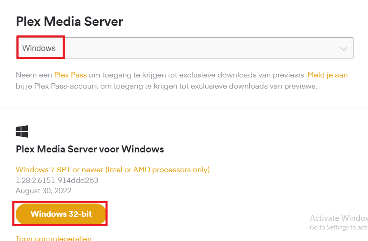Click the August 30, 2022 release date
368x241 pixels.
click(x=44, y=191)
